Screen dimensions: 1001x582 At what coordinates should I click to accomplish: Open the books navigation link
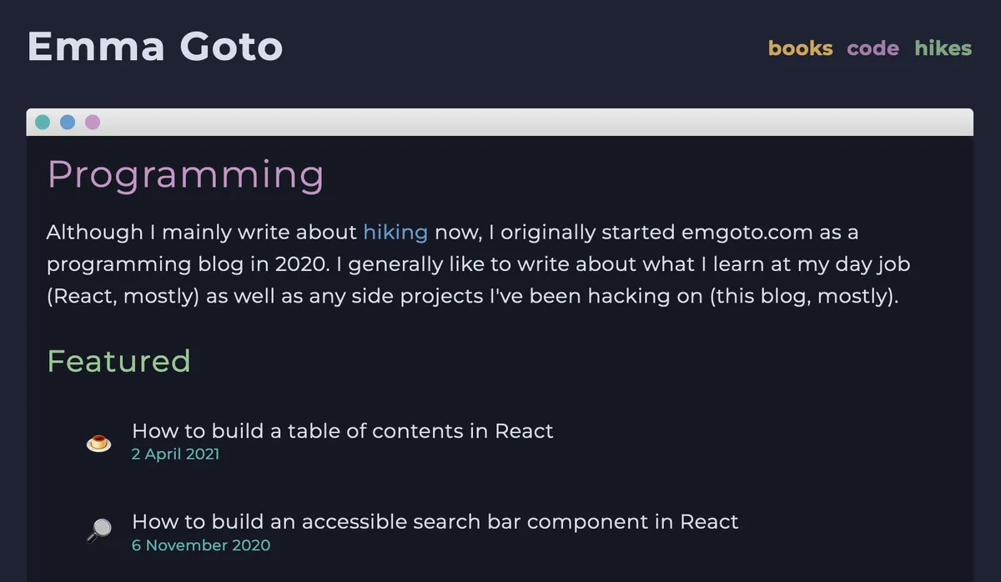(800, 48)
